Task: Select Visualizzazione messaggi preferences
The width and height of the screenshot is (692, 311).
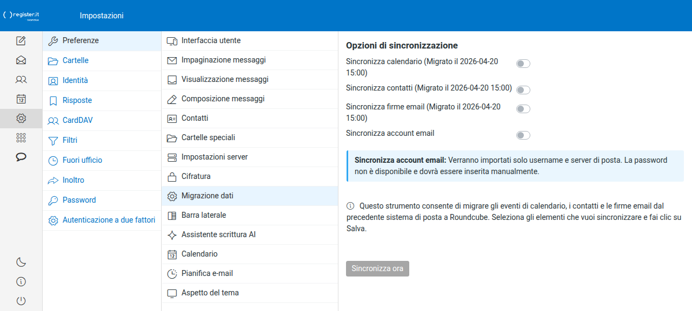Action: [x=250, y=79]
